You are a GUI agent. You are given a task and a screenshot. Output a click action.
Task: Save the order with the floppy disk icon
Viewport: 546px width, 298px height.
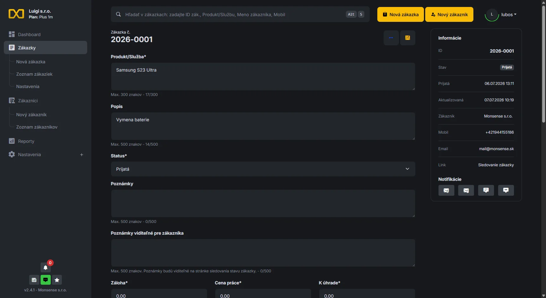(x=407, y=38)
